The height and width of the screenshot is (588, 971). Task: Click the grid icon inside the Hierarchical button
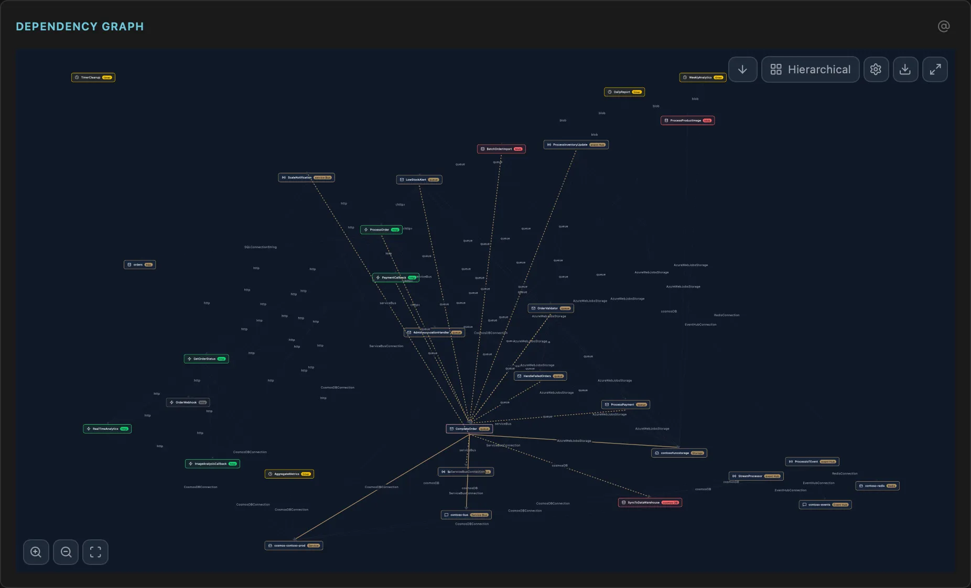(776, 69)
